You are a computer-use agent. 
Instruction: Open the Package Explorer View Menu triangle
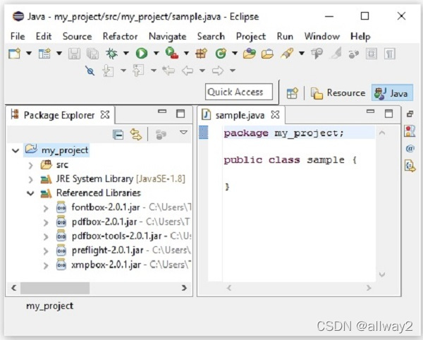point(183,132)
